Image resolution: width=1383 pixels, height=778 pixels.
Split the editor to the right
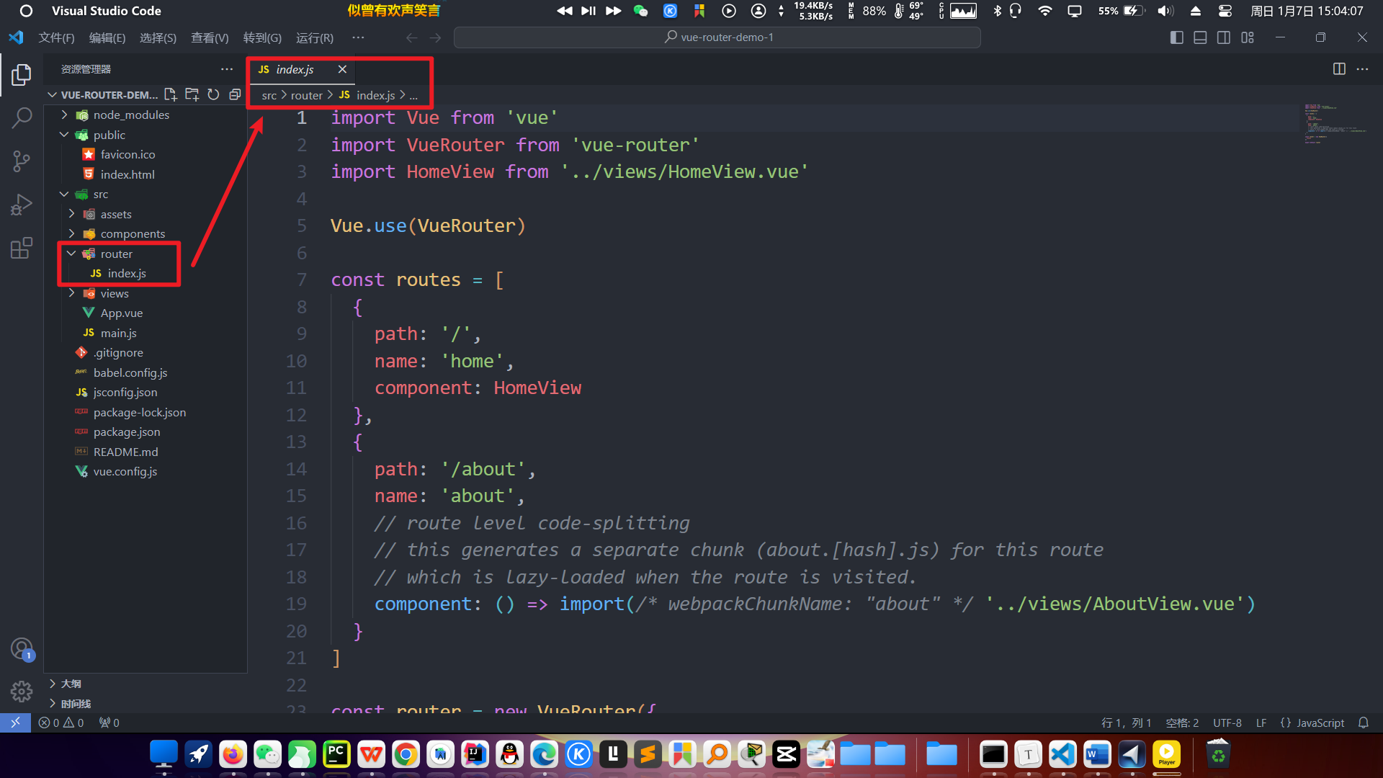click(1339, 69)
